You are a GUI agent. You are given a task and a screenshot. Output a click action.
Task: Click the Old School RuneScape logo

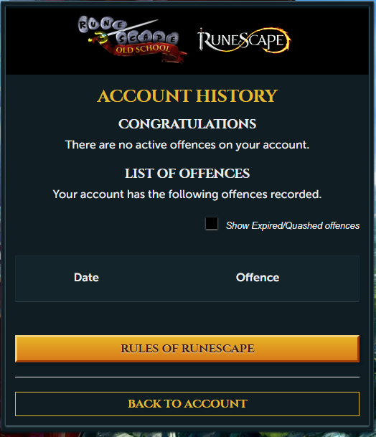pyautogui.click(x=132, y=39)
